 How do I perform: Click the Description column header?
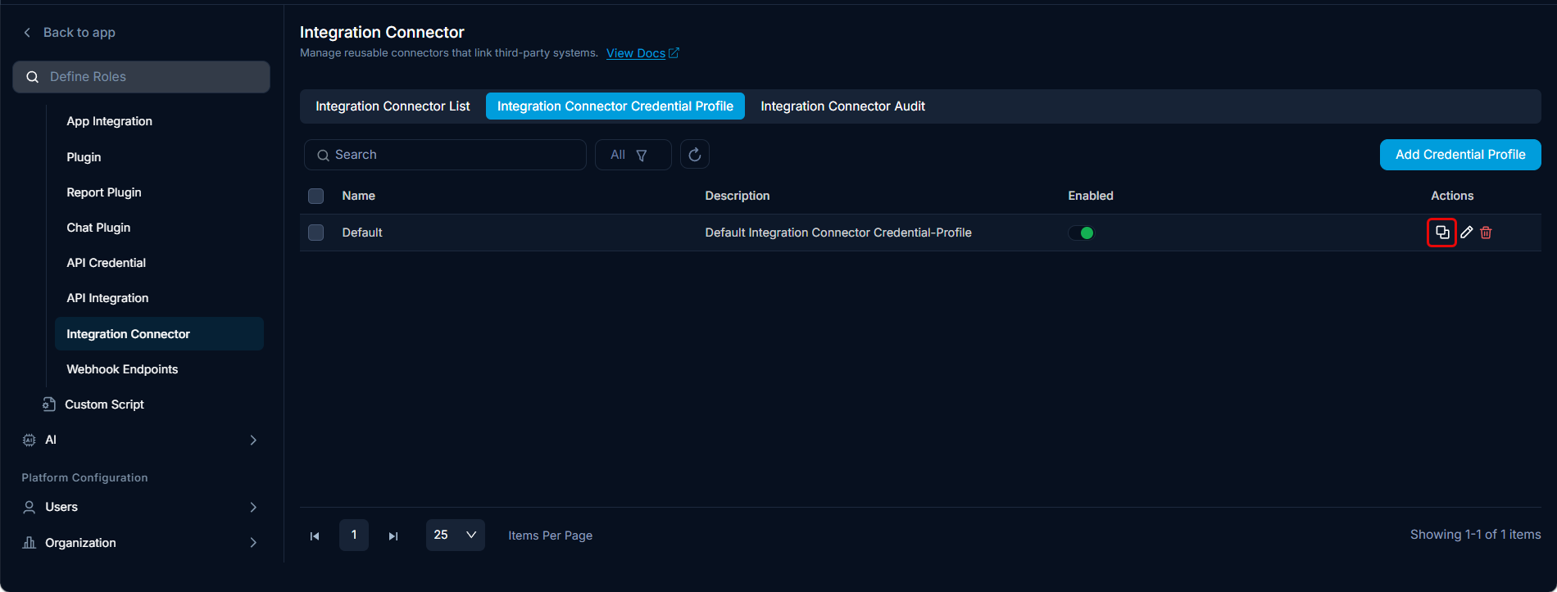point(738,196)
